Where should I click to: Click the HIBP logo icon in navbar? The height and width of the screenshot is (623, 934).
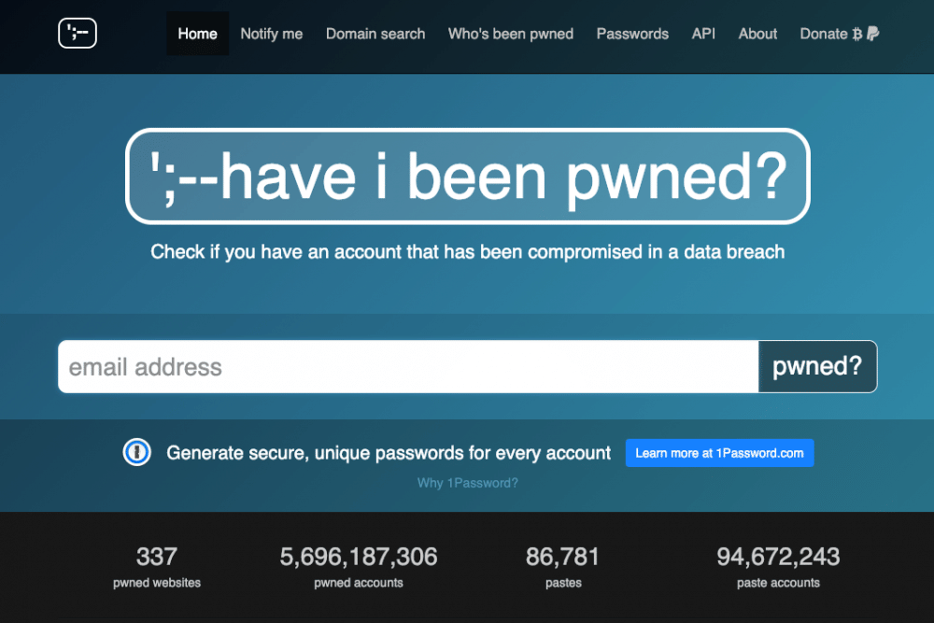click(x=78, y=34)
